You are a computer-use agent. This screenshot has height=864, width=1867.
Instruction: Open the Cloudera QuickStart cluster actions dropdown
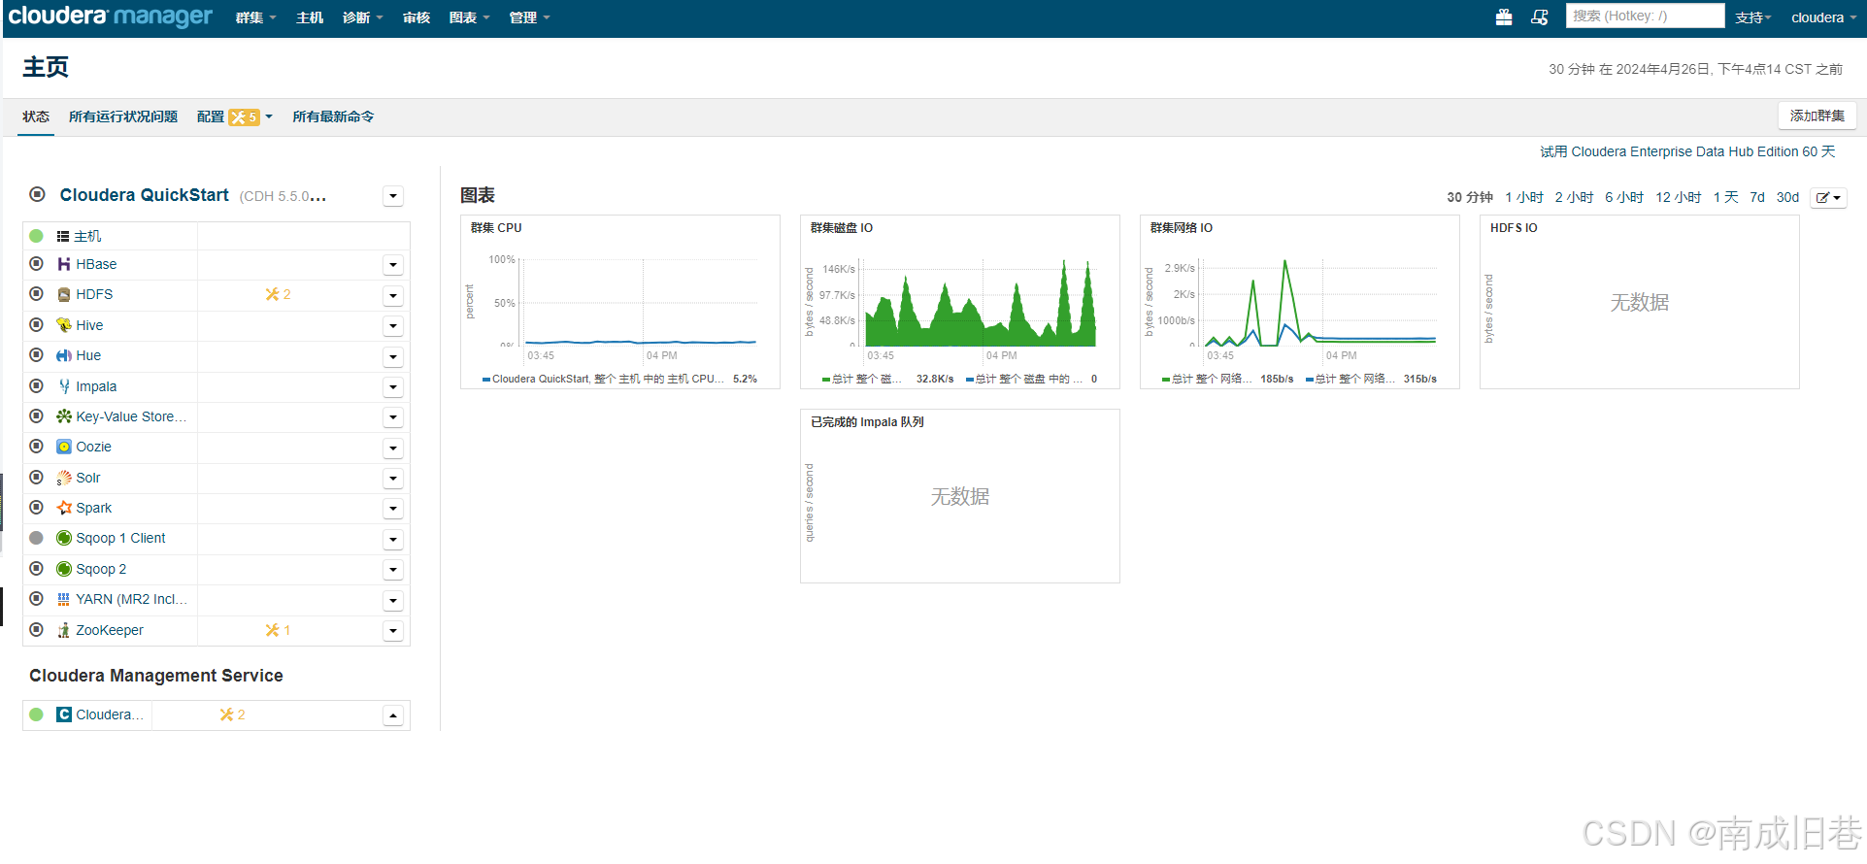pos(393,196)
